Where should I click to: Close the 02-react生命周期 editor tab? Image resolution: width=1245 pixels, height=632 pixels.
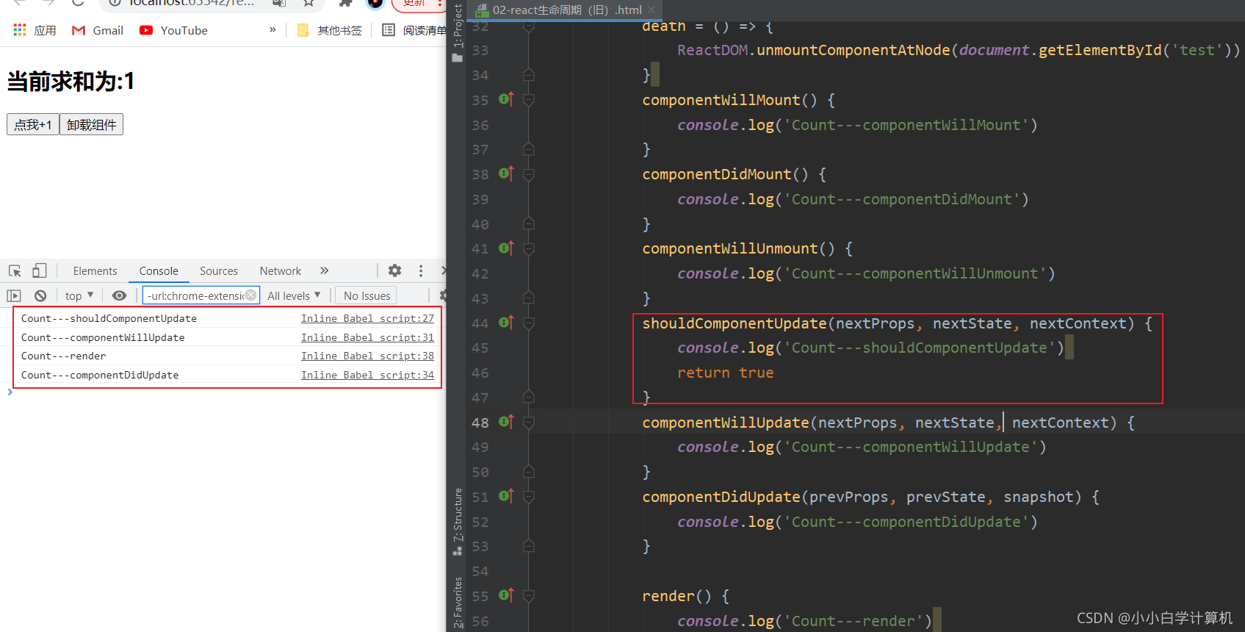[652, 10]
